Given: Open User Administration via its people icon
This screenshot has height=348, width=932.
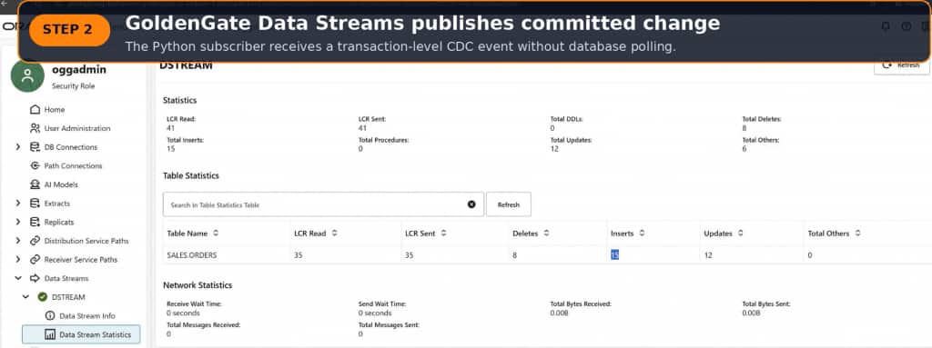Looking at the screenshot, I should click(x=35, y=128).
